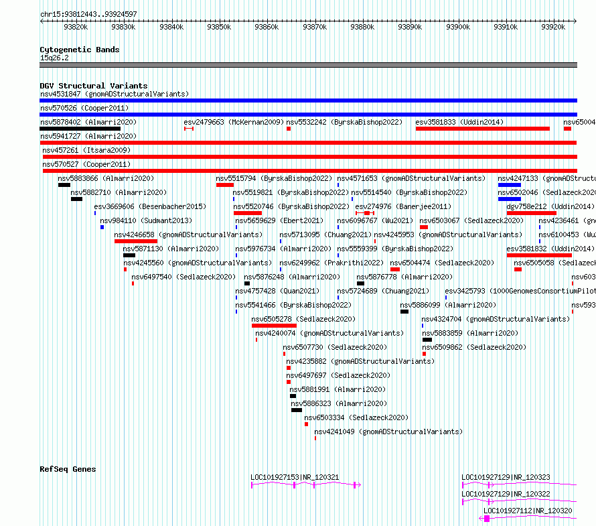
Task: Click the red bar under nsv5515794
Action: (x=225, y=185)
